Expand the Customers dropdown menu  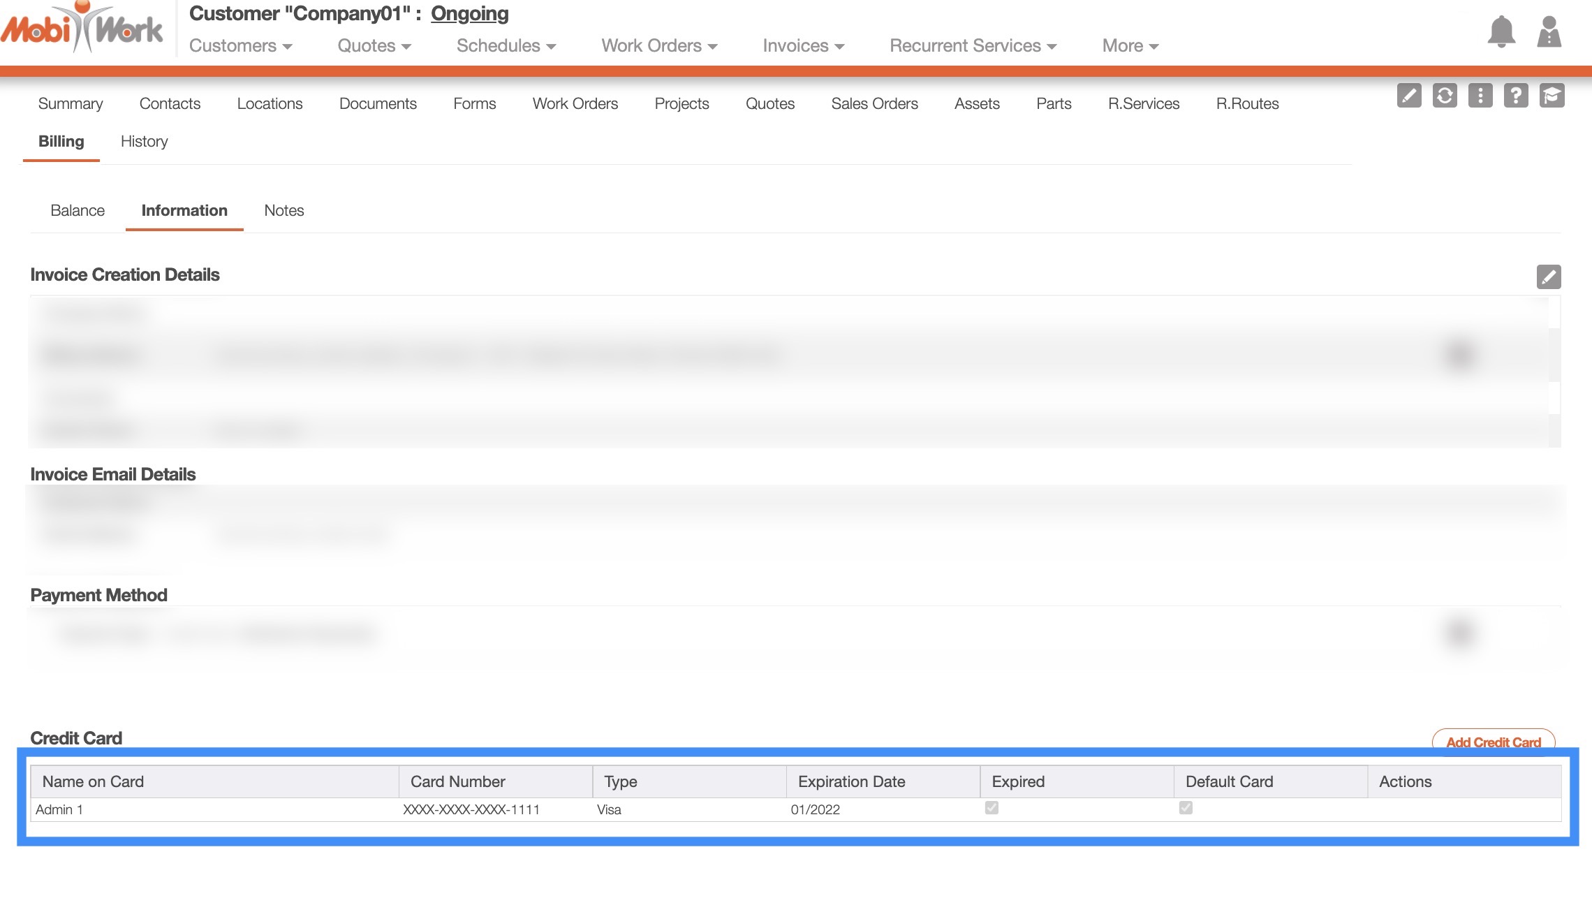click(240, 46)
